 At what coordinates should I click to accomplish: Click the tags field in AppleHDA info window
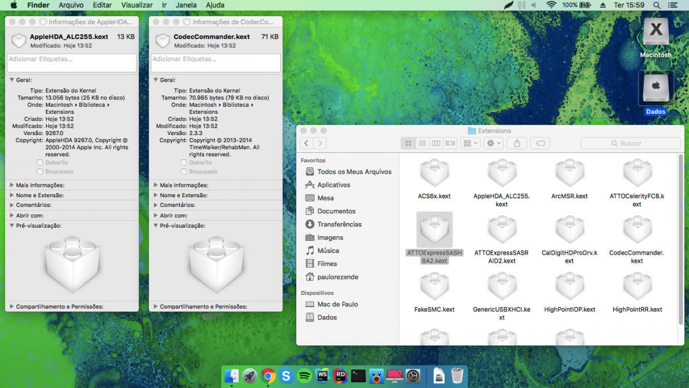72,63
